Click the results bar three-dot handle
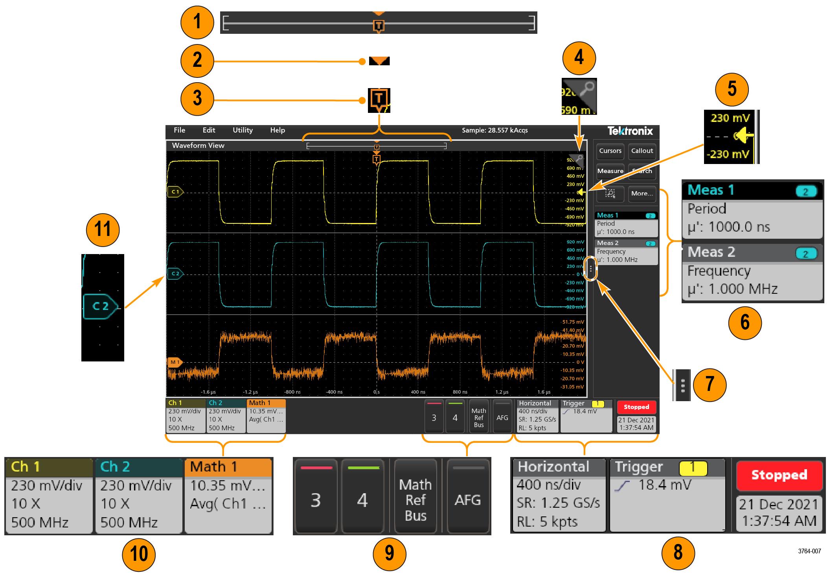 (590, 269)
